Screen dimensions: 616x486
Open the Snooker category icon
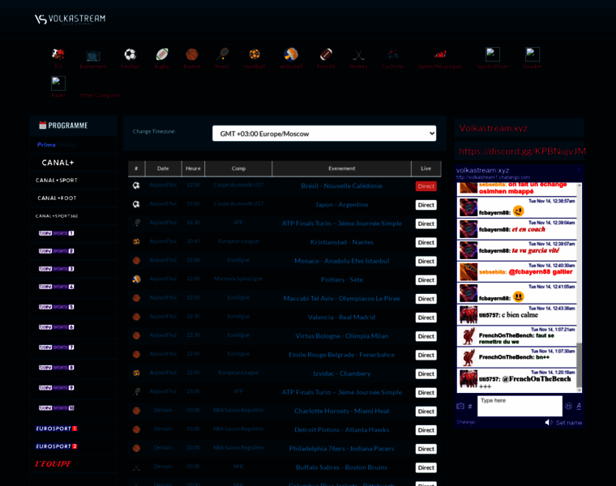pos(533,54)
